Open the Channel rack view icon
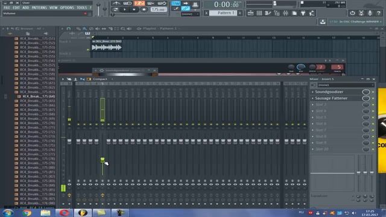The height and width of the screenshot is (217, 386). (259, 13)
